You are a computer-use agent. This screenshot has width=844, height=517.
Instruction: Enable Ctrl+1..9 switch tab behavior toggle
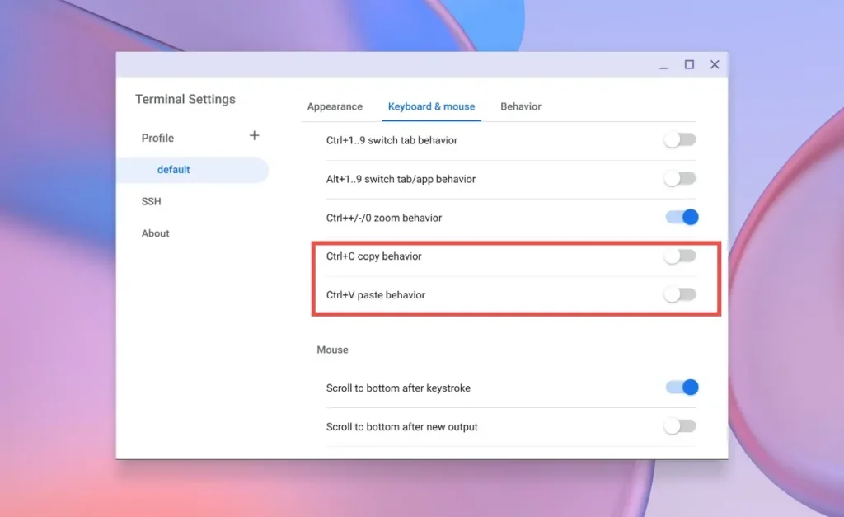tap(681, 140)
